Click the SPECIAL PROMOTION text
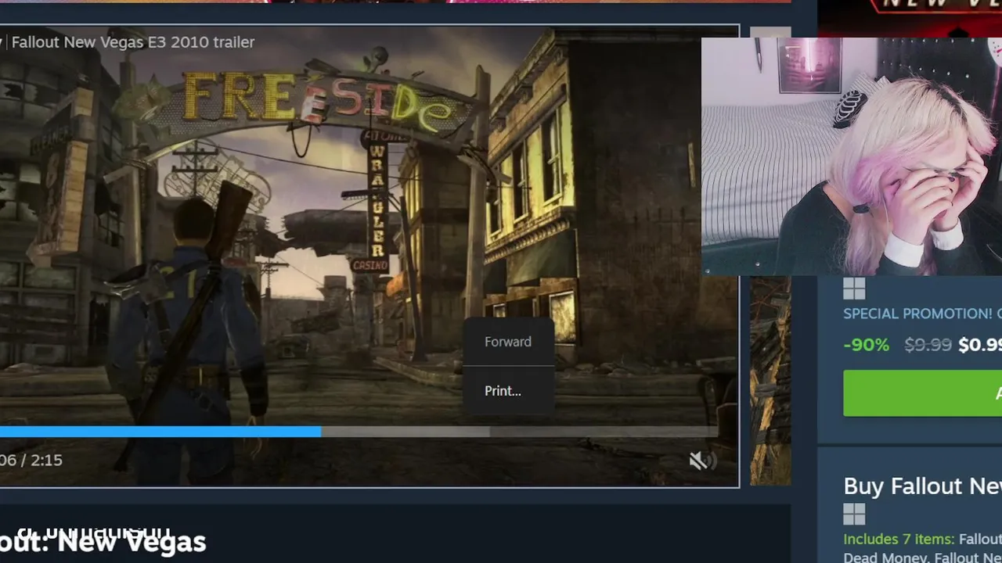The image size is (1002, 563). (917, 314)
